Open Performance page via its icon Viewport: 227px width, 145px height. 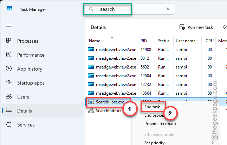[x=9, y=55]
